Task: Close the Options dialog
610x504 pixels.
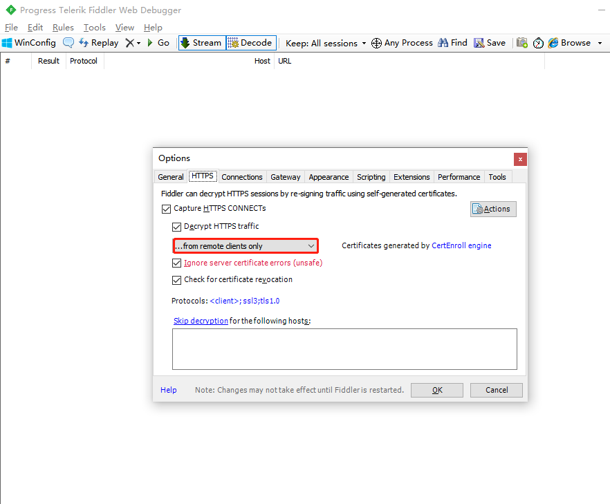Action: pos(520,160)
